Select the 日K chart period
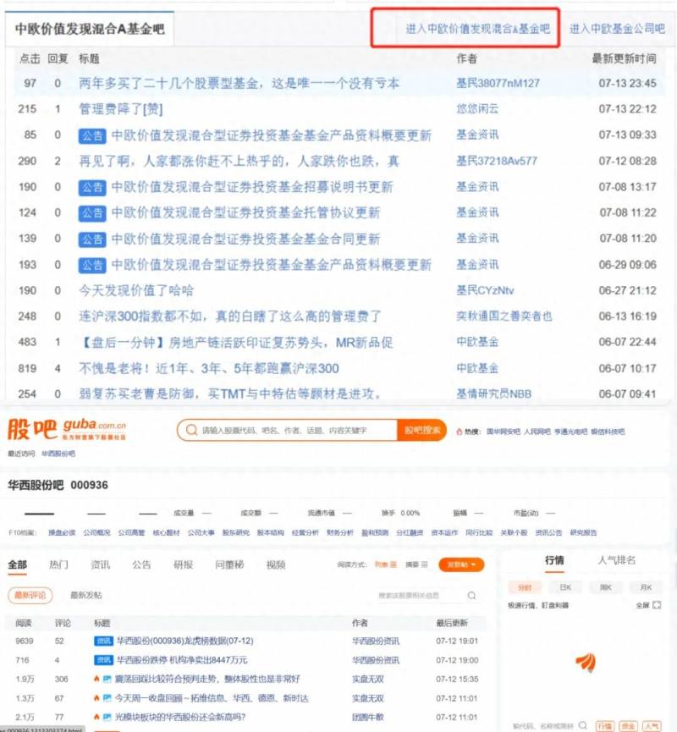Screen dimensions: 677x732 coord(565,587)
